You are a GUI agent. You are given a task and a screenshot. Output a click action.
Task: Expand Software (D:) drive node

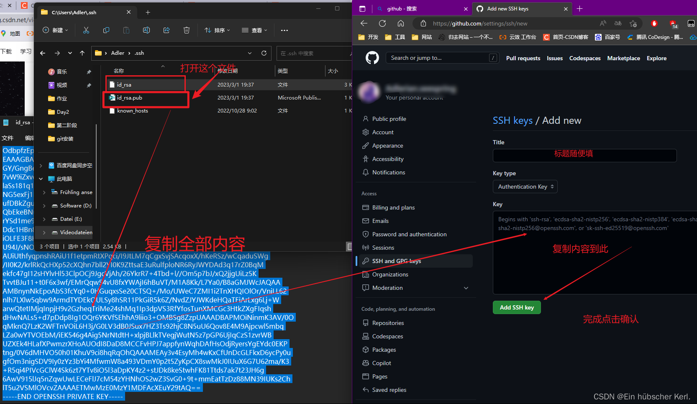[44, 205]
